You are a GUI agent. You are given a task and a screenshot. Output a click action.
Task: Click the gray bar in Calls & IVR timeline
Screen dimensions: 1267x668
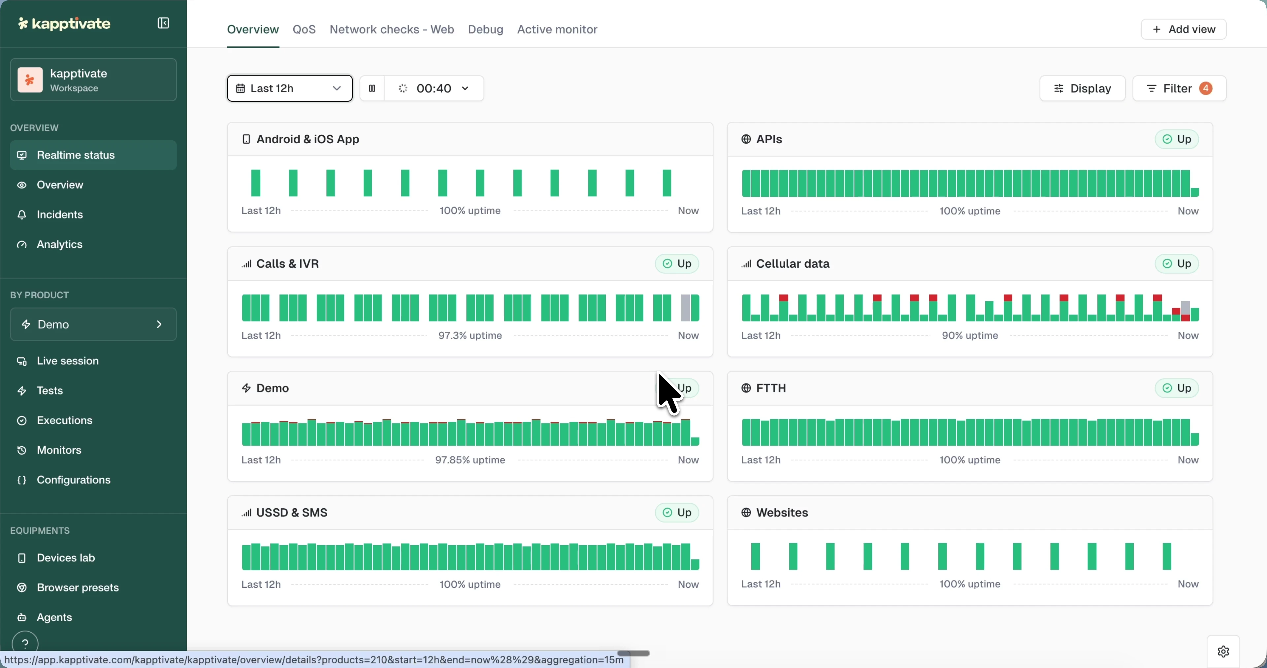click(686, 308)
